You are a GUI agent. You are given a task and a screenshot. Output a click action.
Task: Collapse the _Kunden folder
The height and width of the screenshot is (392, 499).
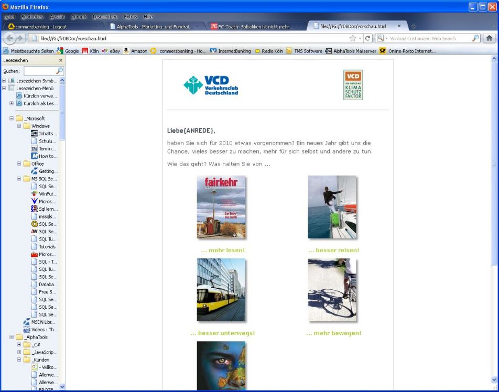19,360
